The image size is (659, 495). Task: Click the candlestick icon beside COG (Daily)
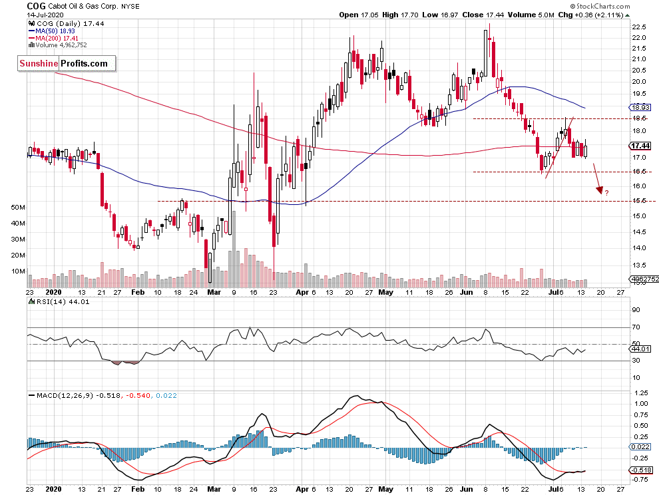coord(31,23)
